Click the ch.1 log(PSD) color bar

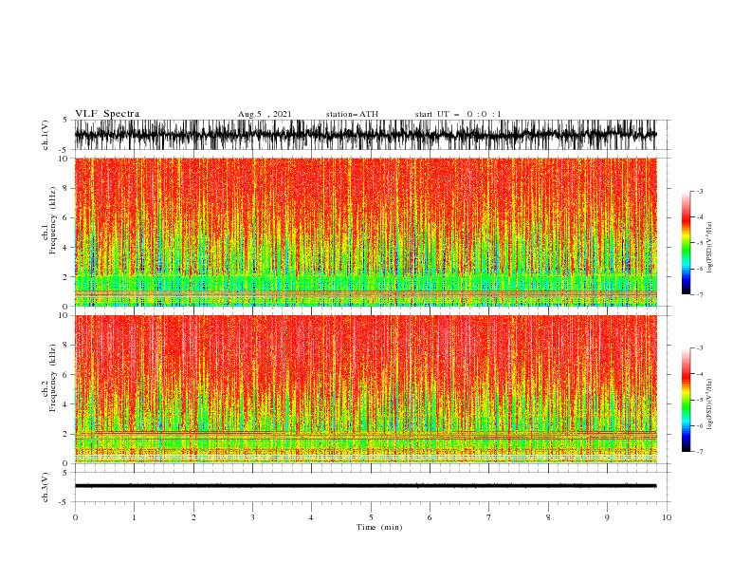pos(686,243)
